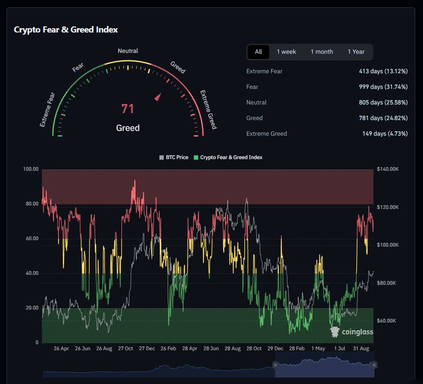Image resolution: width=423 pixels, height=384 pixels.
Task: Click the Extreme Fear gauge label
Action: [x=47, y=110]
